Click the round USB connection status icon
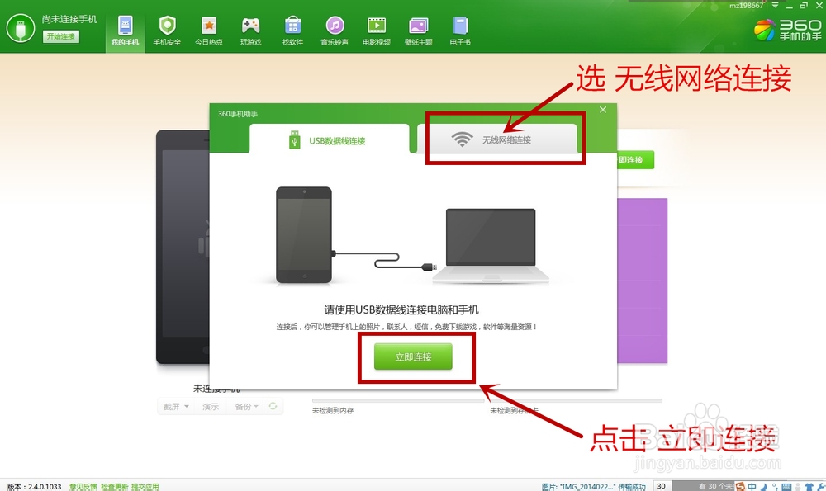This screenshot has width=826, height=491. pos(21,28)
